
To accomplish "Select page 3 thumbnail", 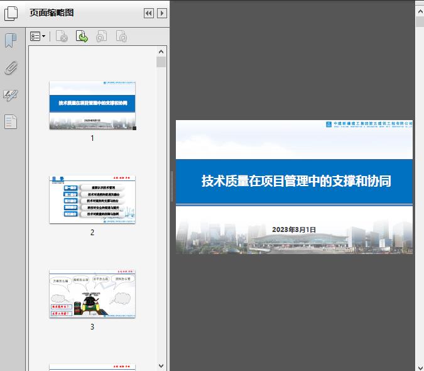I will pyautogui.click(x=92, y=294).
